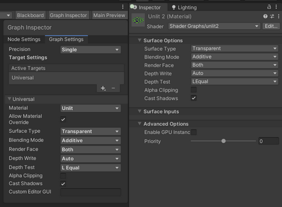This screenshot has width=282, height=207.
Task: Click the Unlit 2 material preview thumbnail
Action: click(138, 20)
